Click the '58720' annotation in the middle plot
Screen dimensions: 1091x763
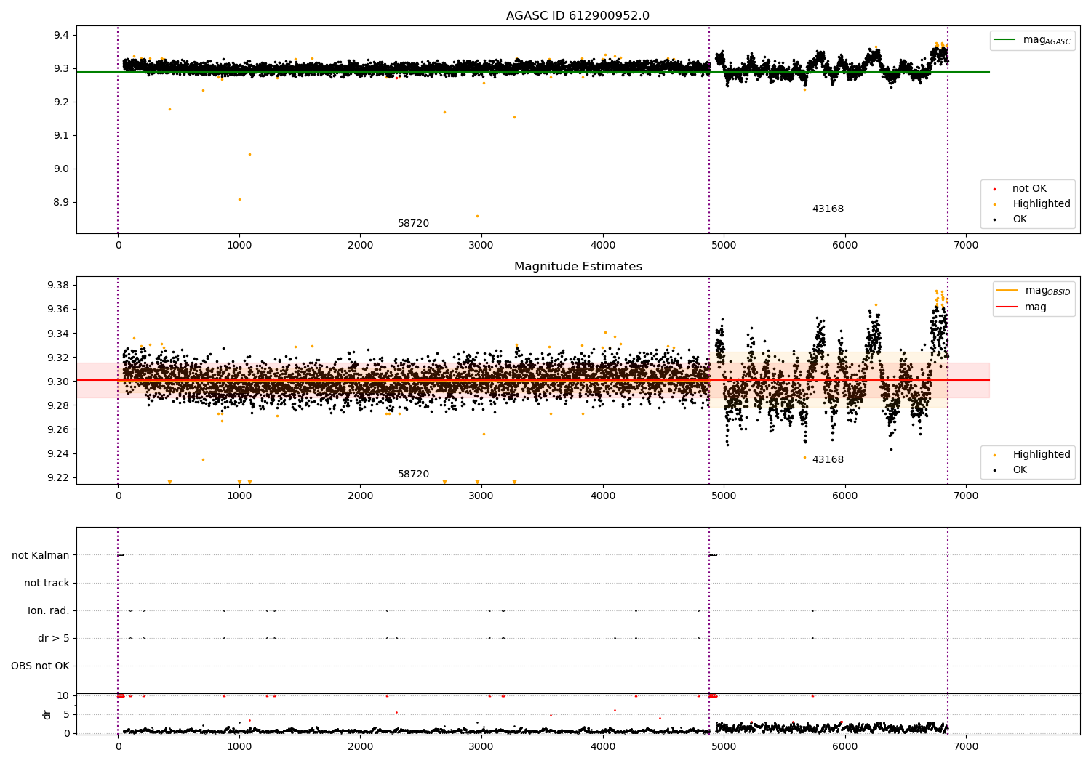click(413, 475)
